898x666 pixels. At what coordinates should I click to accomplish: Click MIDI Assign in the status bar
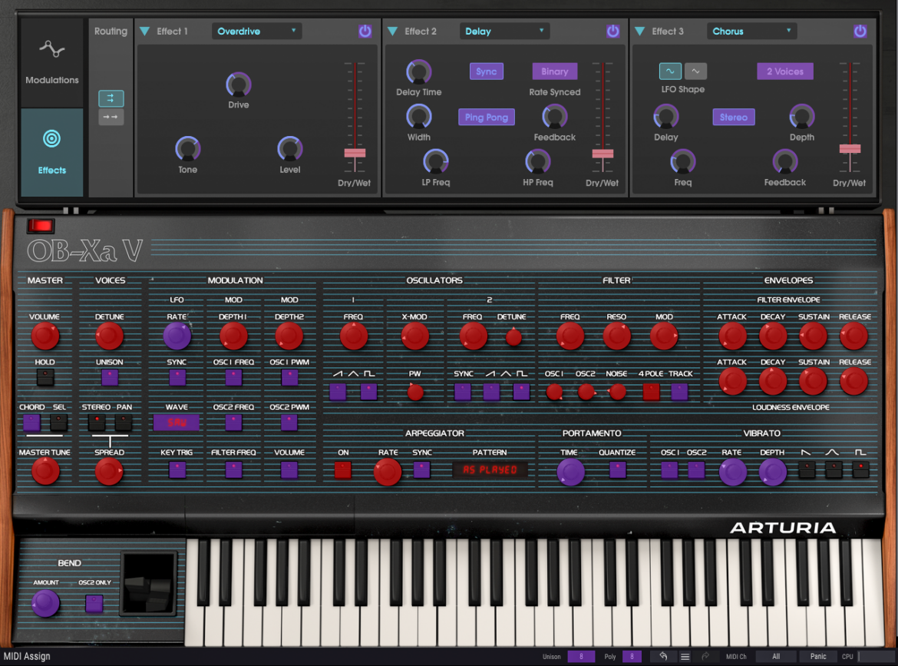(x=27, y=656)
